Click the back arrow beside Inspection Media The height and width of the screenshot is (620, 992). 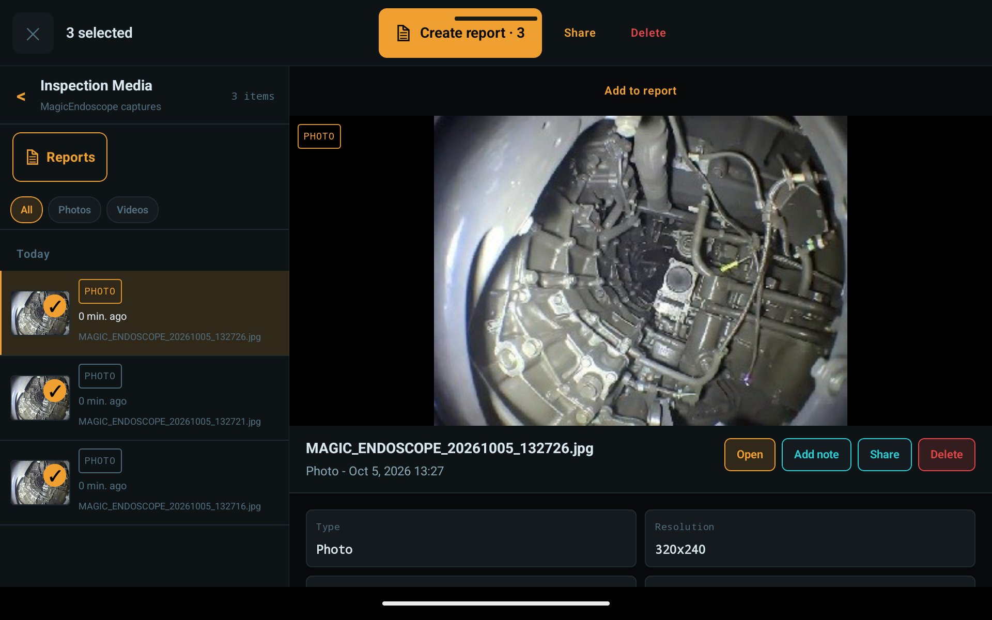coord(21,97)
